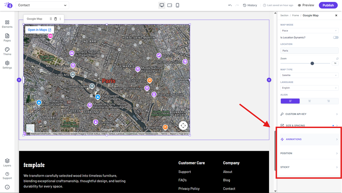The image size is (342, 193).
Task: Click the Section breadcrumb
Action: 284,16
